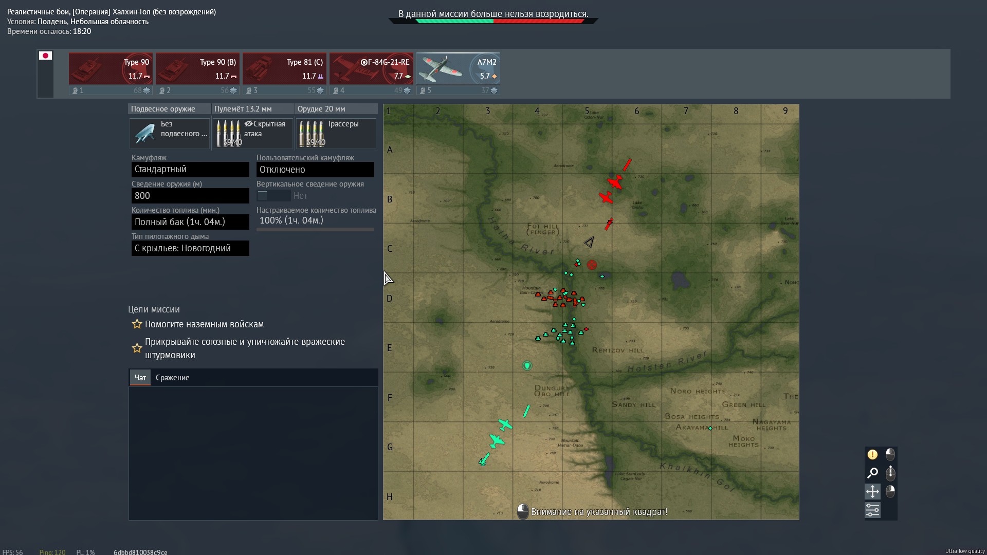The image size is (987, 555).
Task: Click the red target marker on map
Action: pyautogui.click(x=592, y=265)
